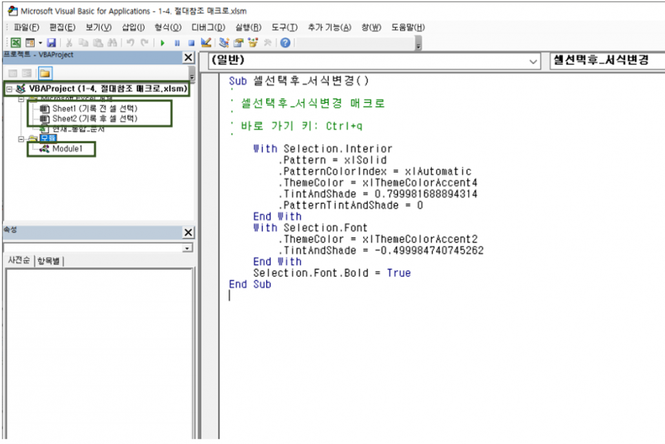Screen dimensions: 665x444
Task: Collapse the Microsoft Excel objects folder
Action: coord(21,100)
